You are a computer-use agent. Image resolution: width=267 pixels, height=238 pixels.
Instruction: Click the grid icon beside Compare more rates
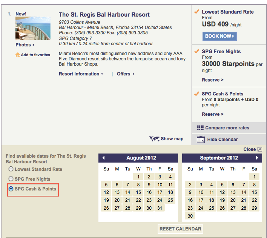click(x=200, y=127)
